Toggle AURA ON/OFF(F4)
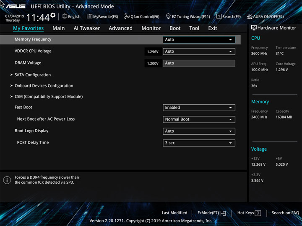The height and width of the screenshot is (226, 302). coord(268,16)
